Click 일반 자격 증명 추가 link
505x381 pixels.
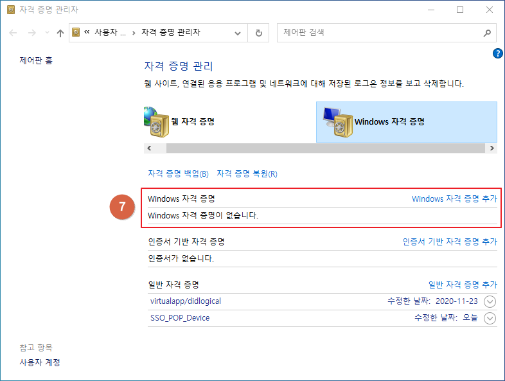[x=463, y=285]
